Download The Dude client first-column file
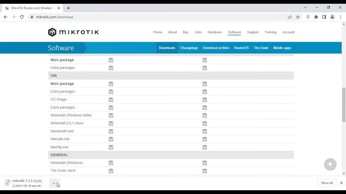 (111, 171)
